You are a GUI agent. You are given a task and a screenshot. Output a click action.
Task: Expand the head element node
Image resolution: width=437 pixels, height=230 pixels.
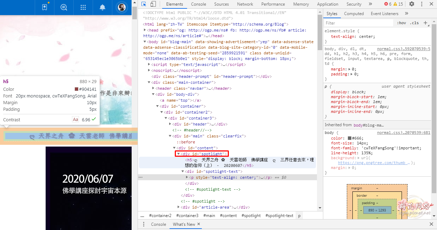click(x=145, y=31)
